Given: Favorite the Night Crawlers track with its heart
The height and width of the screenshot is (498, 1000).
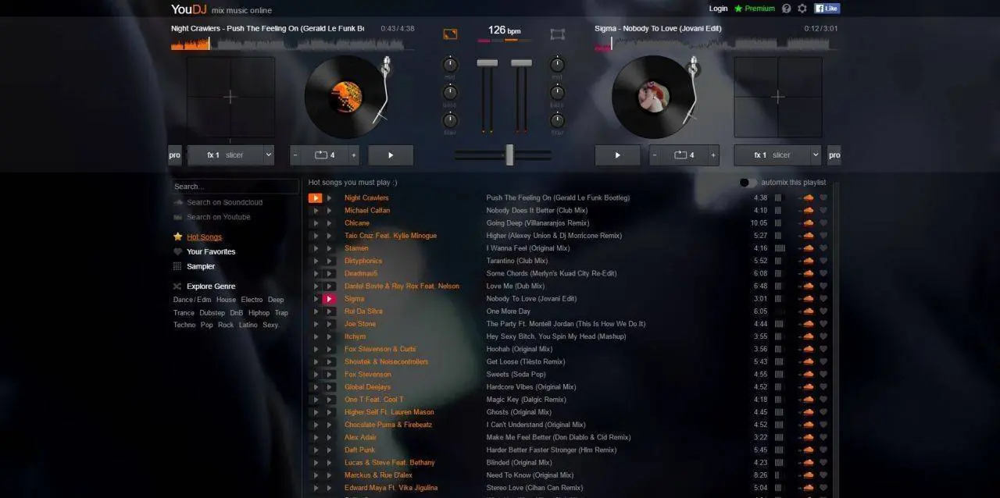Looking at the screenshot, I should [823, 198].
